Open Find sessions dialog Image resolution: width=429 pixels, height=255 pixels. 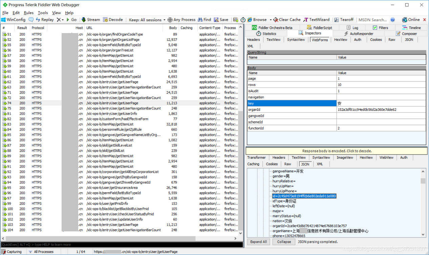[x=205, y=20]
